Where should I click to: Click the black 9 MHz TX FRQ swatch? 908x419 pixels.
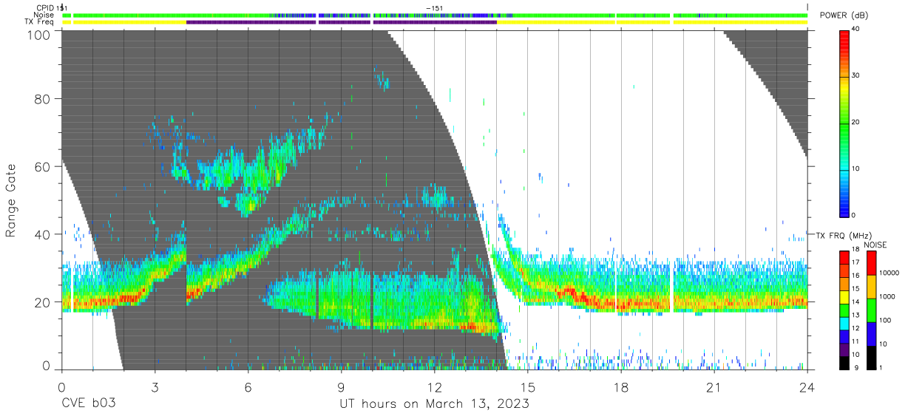tap(844, 363)
